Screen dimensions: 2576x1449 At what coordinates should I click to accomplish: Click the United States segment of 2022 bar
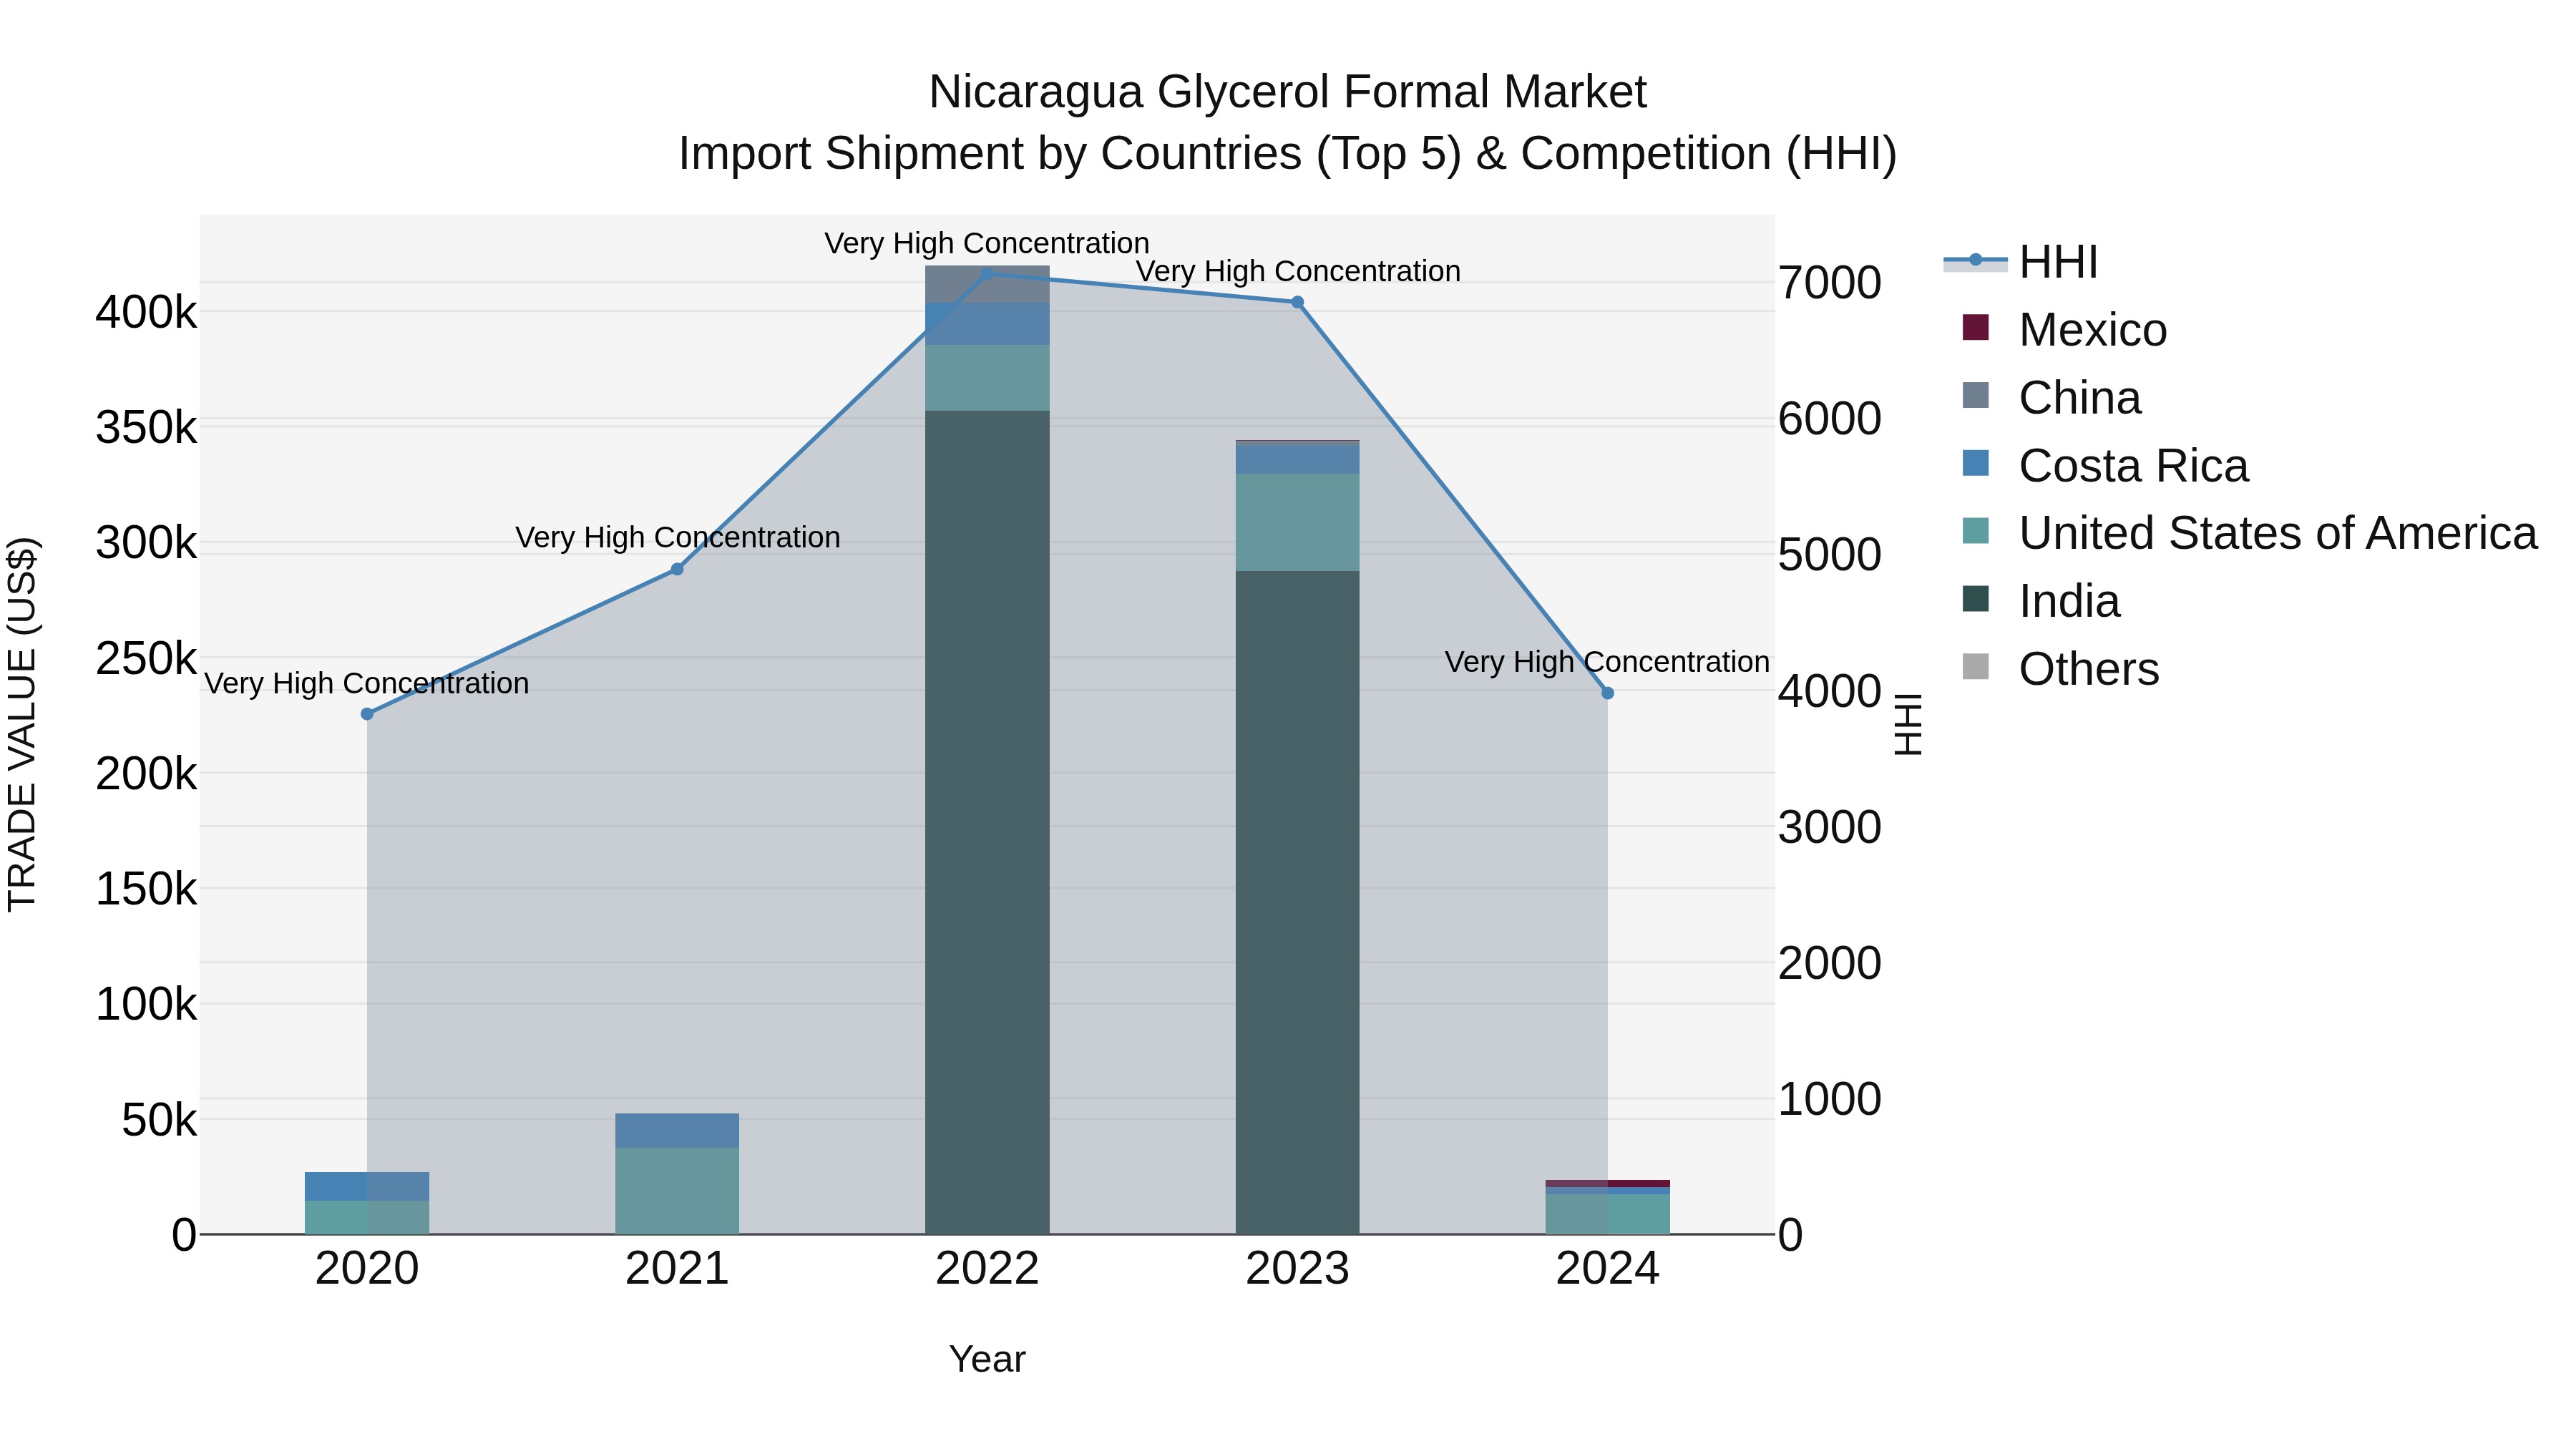(987, 378)
